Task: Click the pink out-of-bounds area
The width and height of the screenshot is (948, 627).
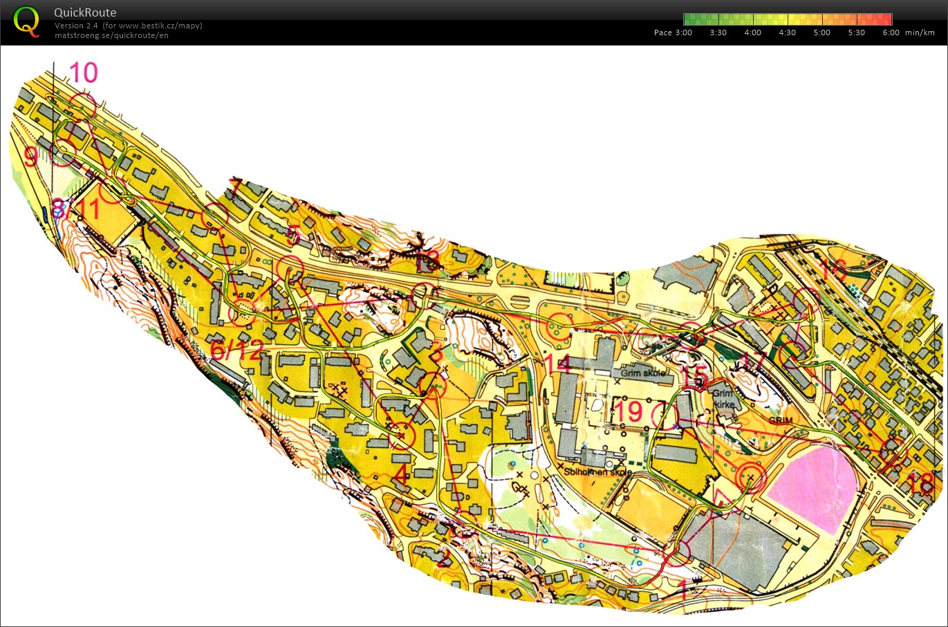Action: click(x=813, y=489)
